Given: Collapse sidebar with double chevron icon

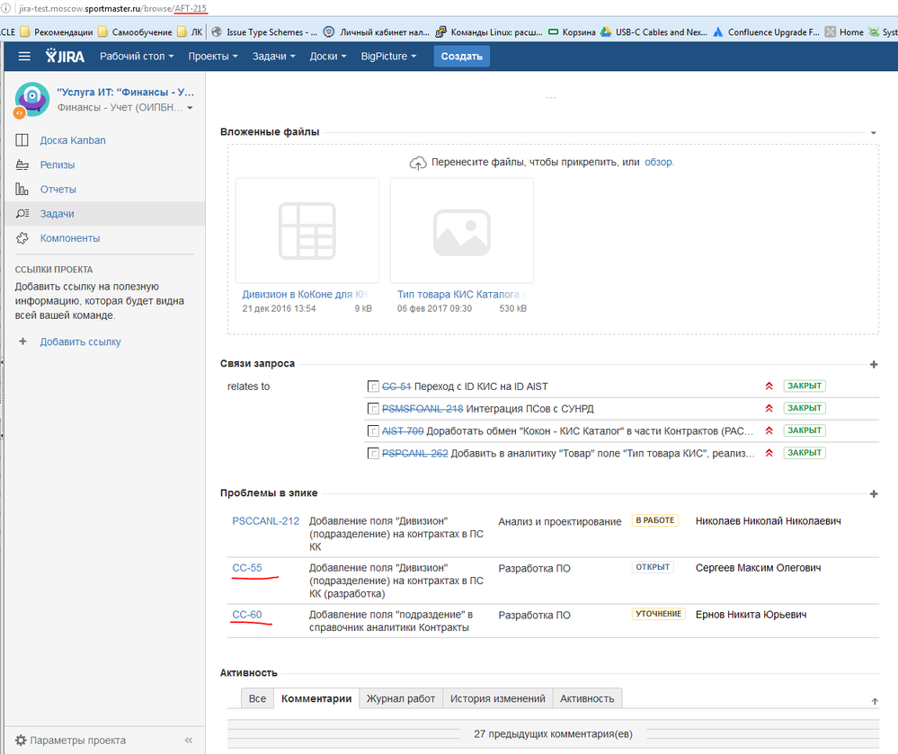Looking at the screenshot, I should [x=189, y=741].
